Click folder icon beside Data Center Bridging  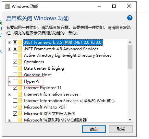(20, 68)
